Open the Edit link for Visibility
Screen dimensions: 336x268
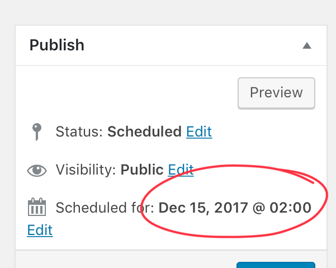pyautogui.click(x=181, y=170)
